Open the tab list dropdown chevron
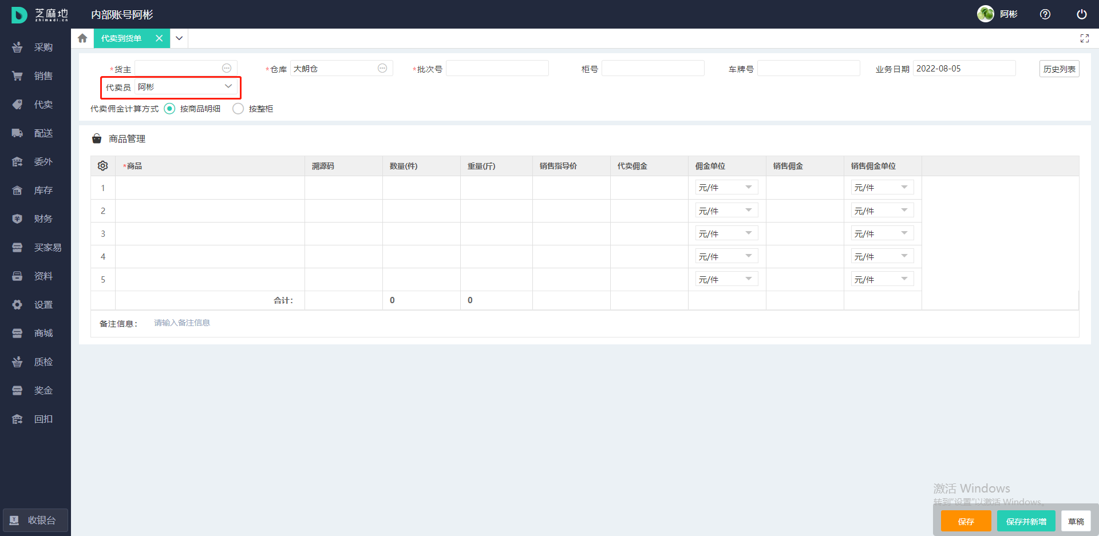This screenshot has width=1099, height=536. [179, 38]
